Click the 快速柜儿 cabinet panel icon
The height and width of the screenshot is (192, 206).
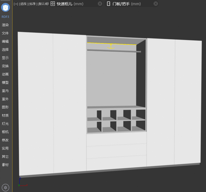pos(53,4)
